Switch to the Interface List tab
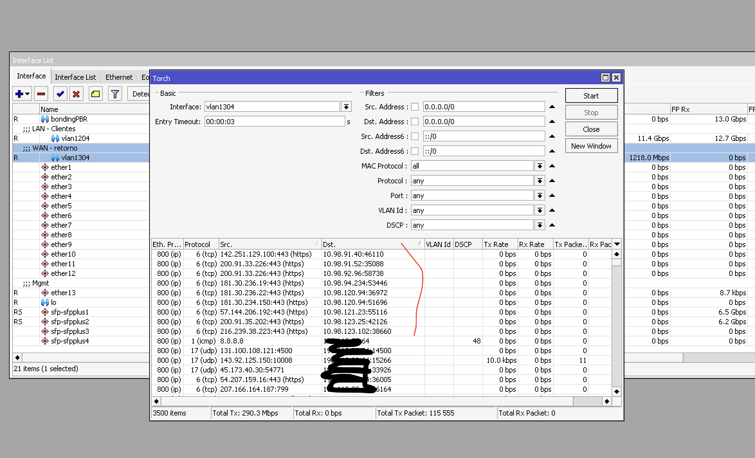755x458 pixels. [75, 77]
